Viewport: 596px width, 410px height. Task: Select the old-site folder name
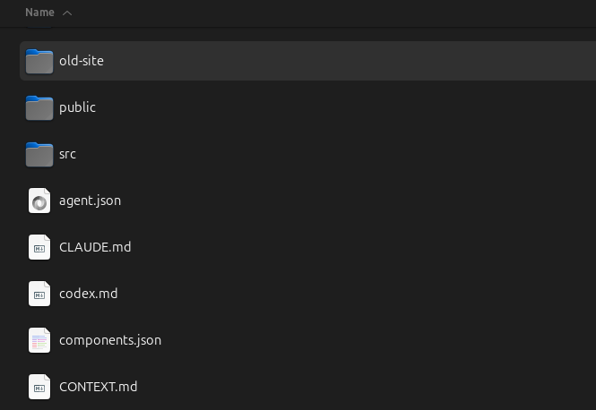click(82, 61)
